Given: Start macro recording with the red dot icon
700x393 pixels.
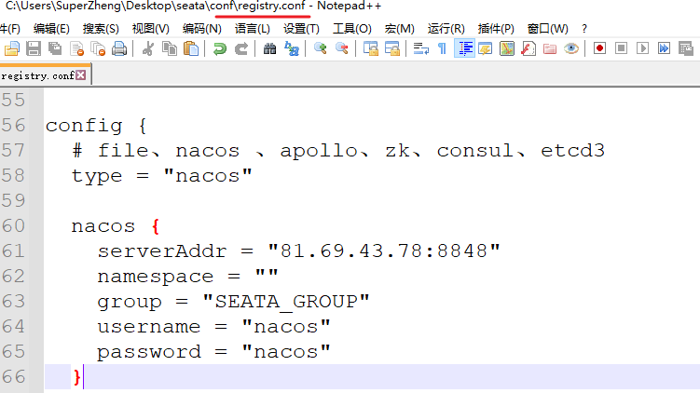Looking at the screenshot, I should point(599,48).
